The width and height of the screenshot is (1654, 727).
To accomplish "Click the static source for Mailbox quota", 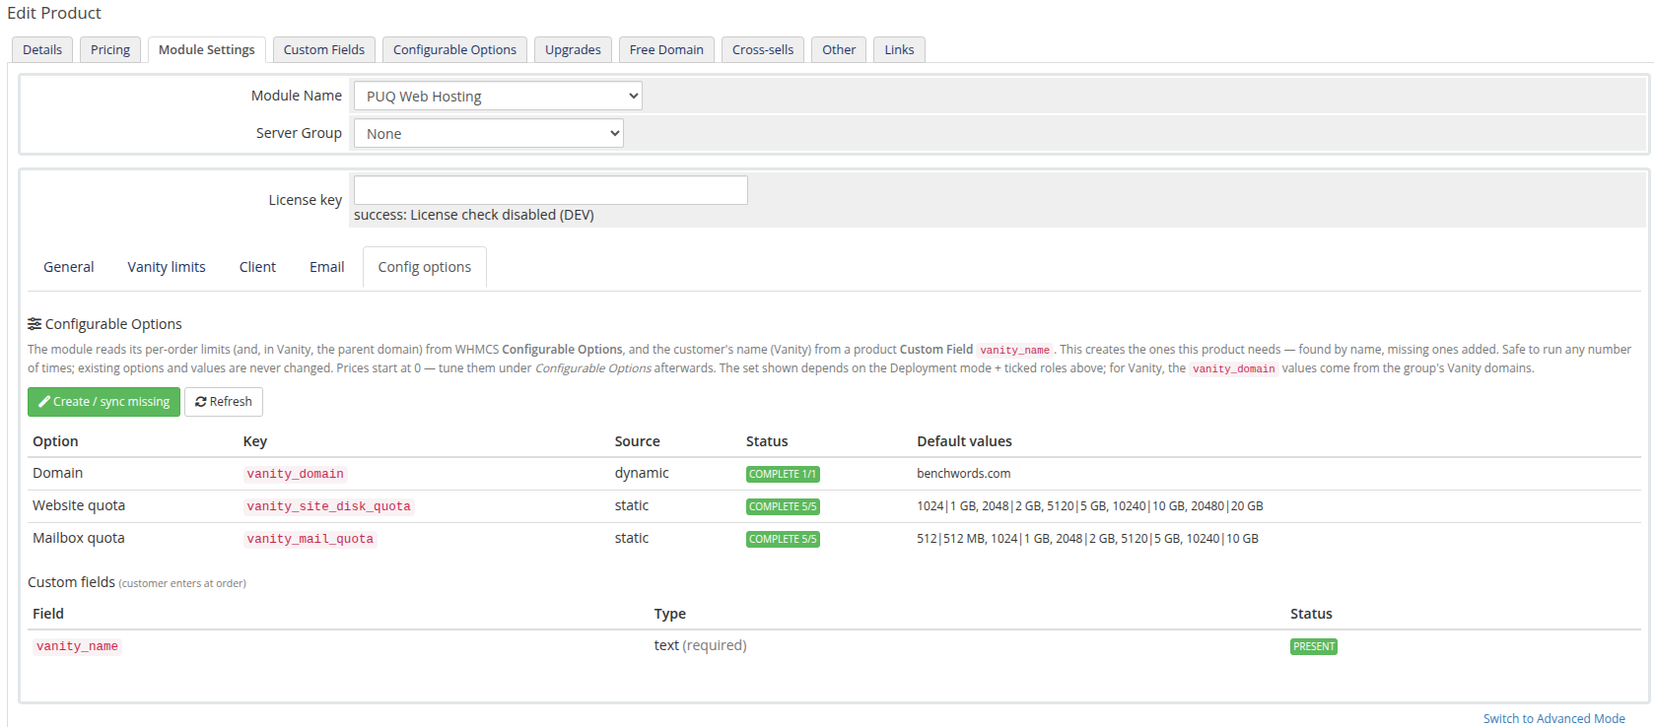I will pos(632,538).
